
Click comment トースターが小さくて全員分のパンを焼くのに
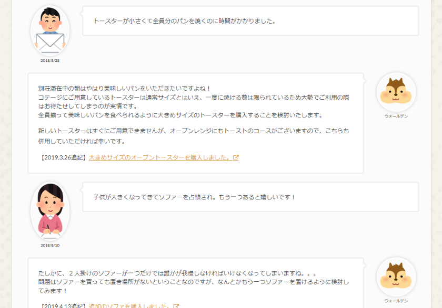click(x=185, y=21)
